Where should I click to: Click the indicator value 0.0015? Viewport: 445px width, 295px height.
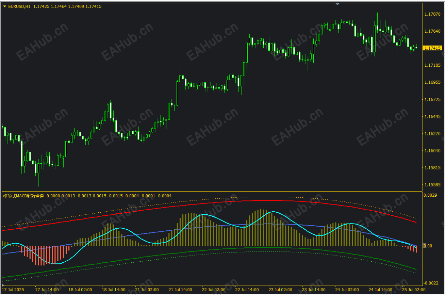tap(100, 196)
